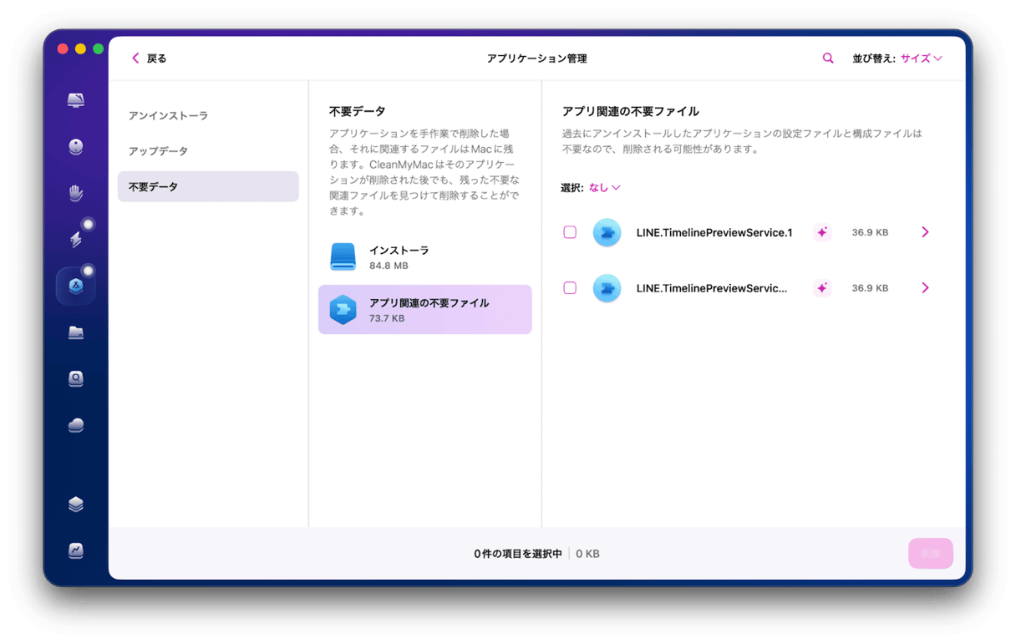Screen dimensions: 1016x644
Task: Go back with 戻る button
Action: click(149, 58)
